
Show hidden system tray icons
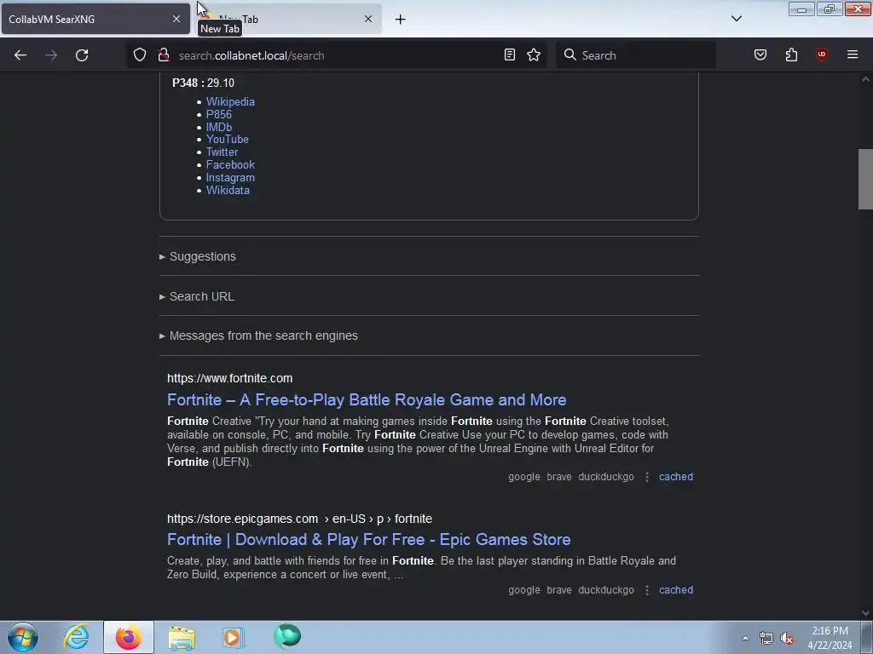745,638
